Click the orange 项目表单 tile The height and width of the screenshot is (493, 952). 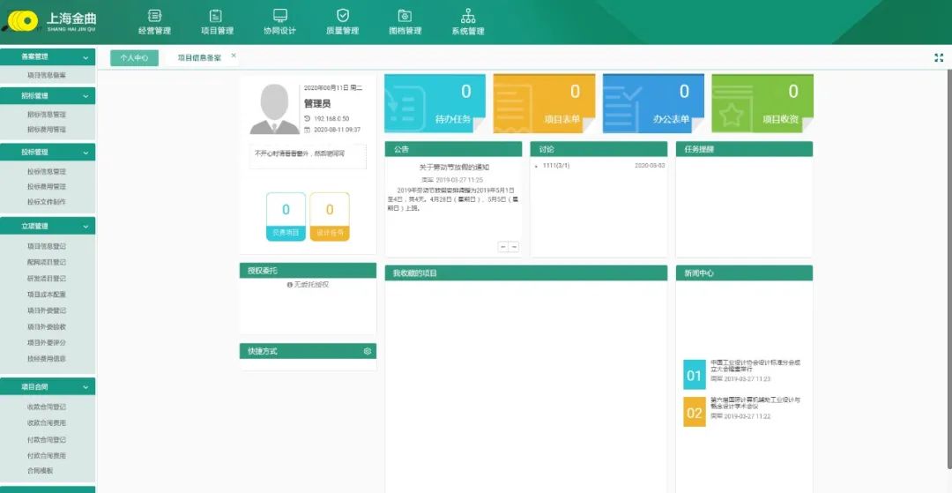tap(544, 103)
